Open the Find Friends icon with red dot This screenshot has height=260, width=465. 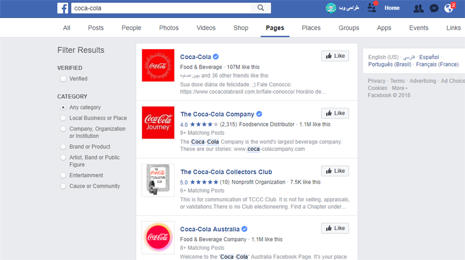pos(372,7)
